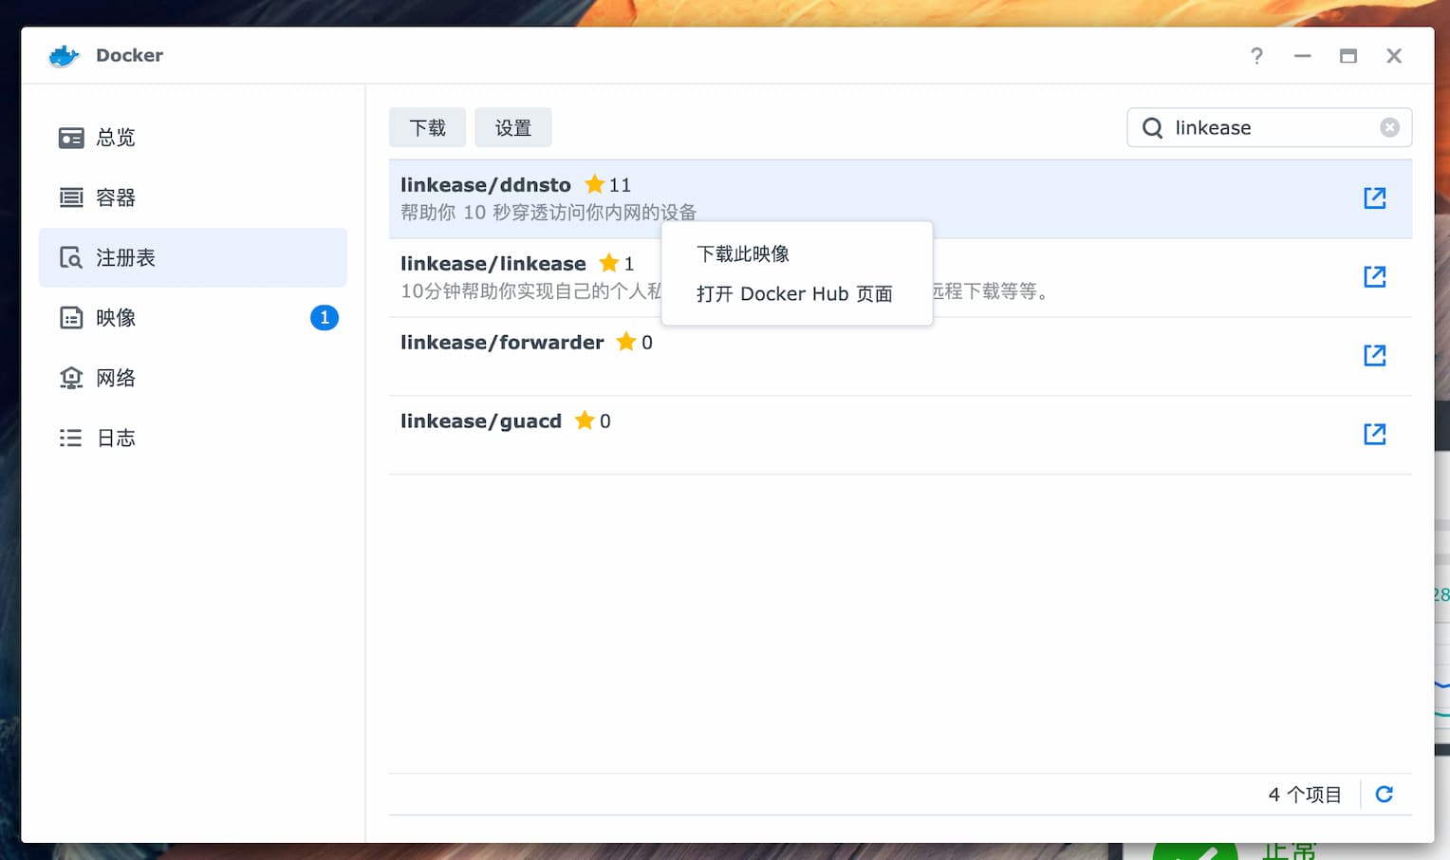
Task: Click the 4 个项目 item count text
Action: pos(1305,795)
